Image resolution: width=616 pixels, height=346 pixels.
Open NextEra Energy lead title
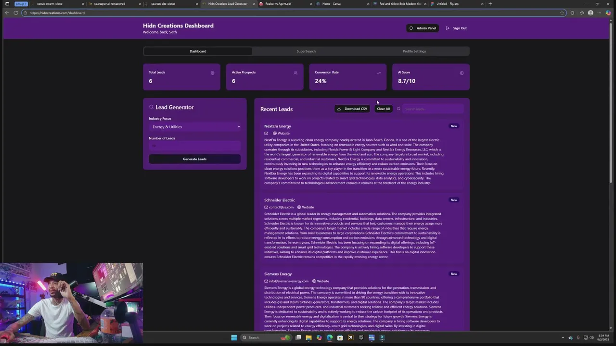278,126
